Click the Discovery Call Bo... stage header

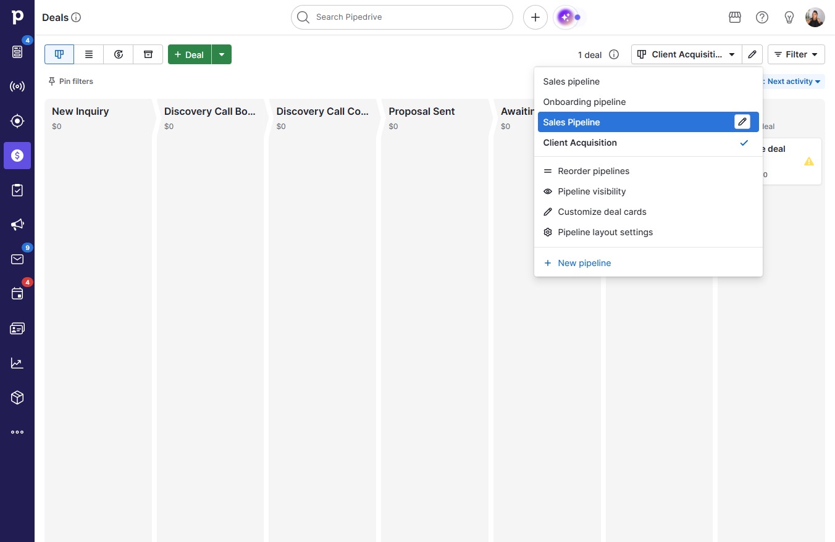pos(210,111)
